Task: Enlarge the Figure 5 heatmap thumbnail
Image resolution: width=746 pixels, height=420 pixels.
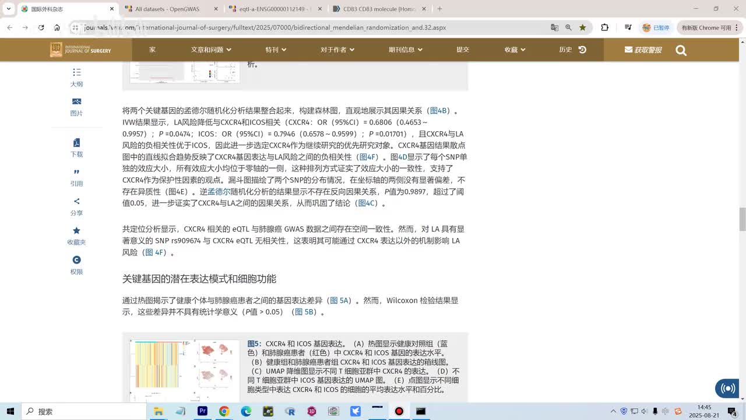Action: tap(184, 370)
